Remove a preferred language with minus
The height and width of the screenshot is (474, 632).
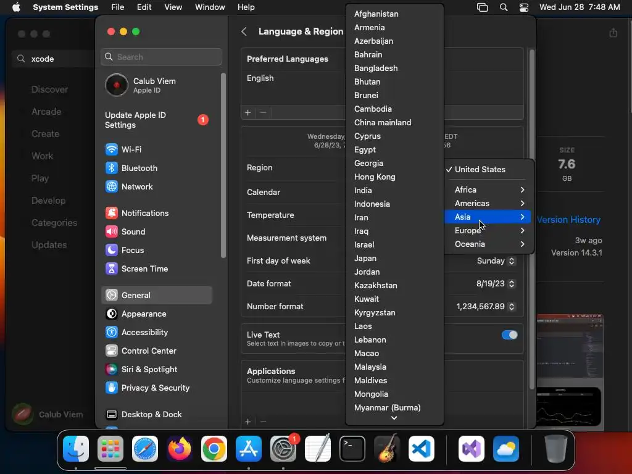[263, 112]
